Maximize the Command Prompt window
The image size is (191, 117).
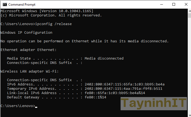(x=174, y=4)
